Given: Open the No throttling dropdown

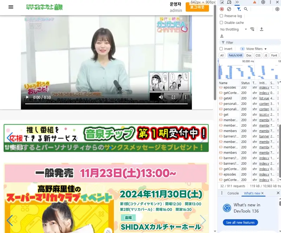Looking at the screenshot, I should point(234,29).
